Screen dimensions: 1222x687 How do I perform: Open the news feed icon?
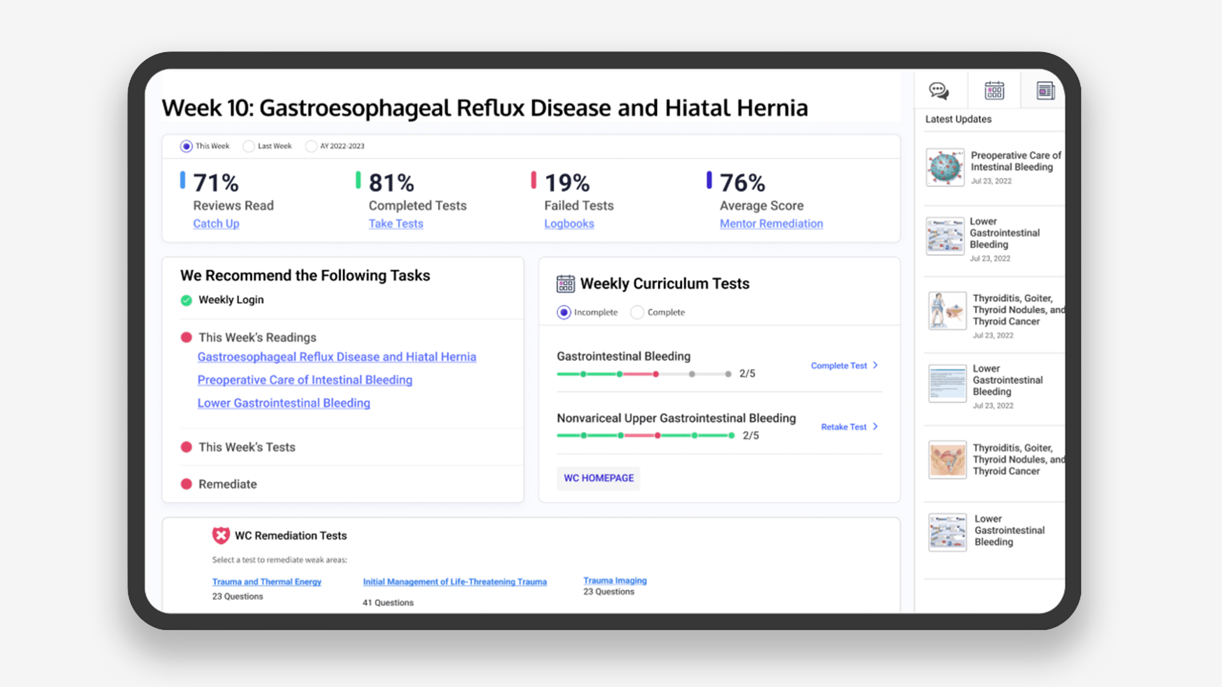pyautogui.click(x=1045, y=91)
